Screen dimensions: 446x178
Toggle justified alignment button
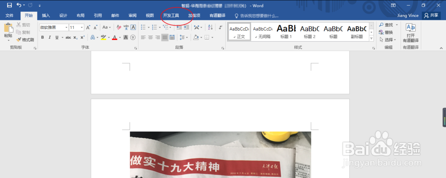165,37
